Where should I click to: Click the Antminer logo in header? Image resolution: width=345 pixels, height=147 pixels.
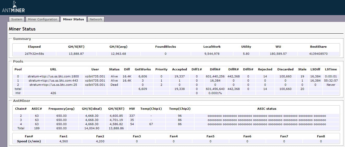click(13, 7)
